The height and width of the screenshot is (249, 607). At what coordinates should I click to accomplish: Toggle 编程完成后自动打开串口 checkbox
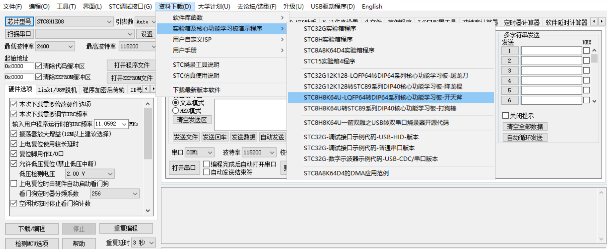[x=206, y=164]
